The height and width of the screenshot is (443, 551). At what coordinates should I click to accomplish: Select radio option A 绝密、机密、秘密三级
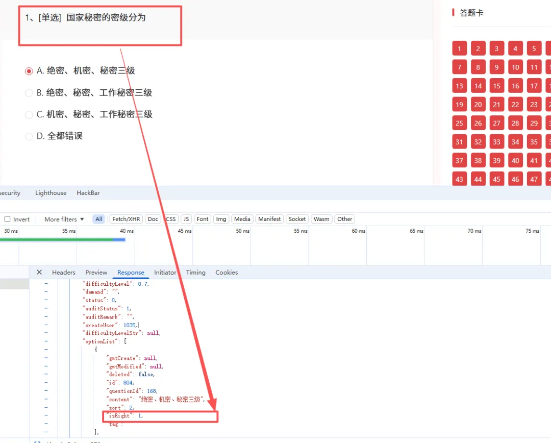tap(29, 71)
